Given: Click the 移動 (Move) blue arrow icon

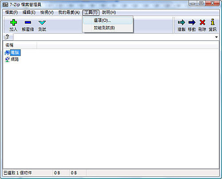Looking at the screenshot, I should (x=192, y=23).
